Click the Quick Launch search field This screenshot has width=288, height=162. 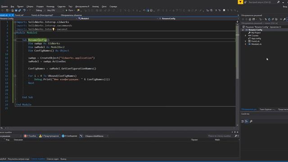[x=263, y=2]
